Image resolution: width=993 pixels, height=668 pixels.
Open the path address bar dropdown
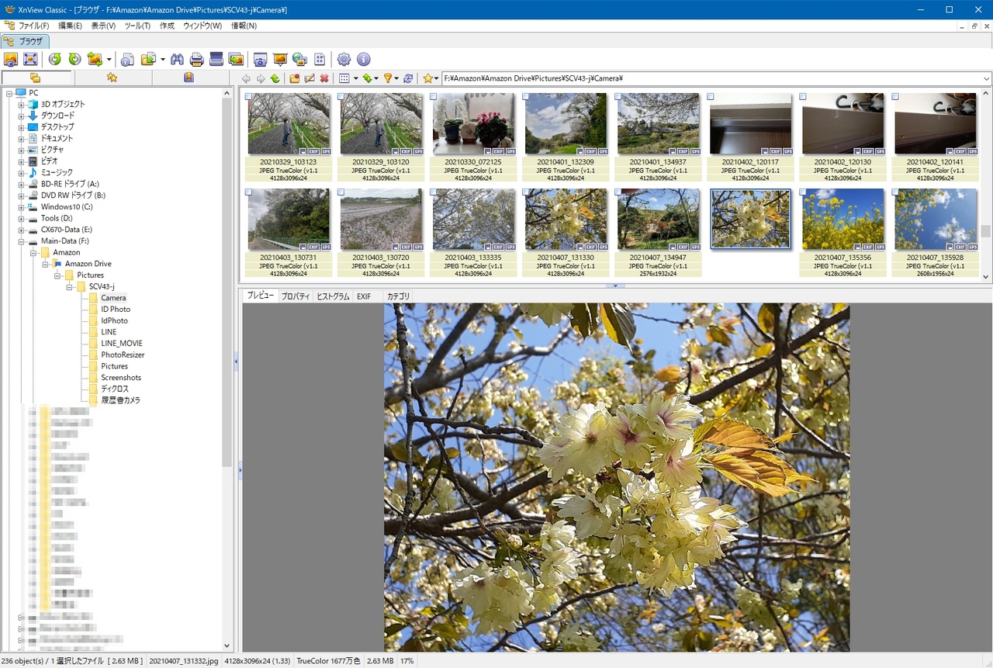click(986, 78)
